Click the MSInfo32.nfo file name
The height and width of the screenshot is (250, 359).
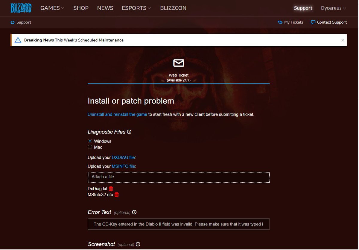click(x=101, y=195)
